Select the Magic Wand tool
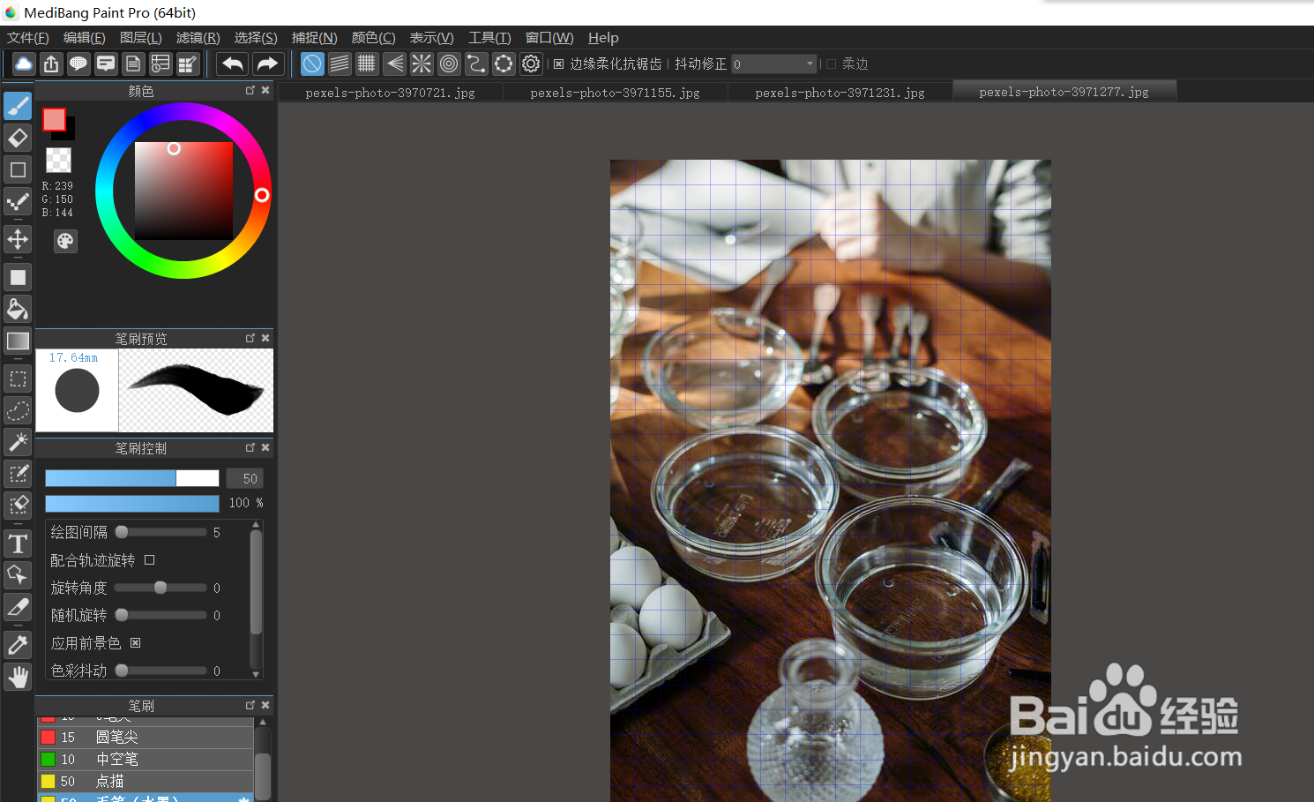 point(18,442)
